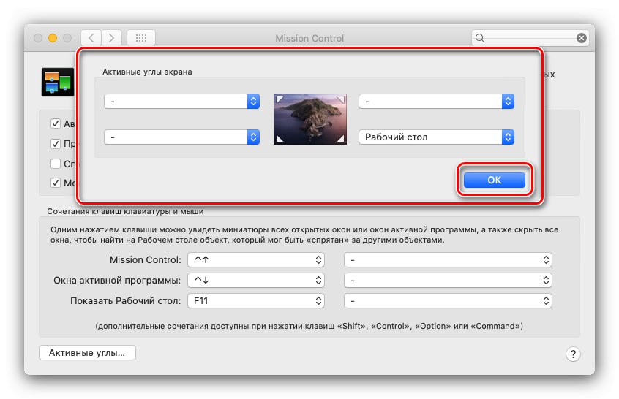
Task: Click the desktop preview thumbnail in hot corners
Action: click(310, 119)
